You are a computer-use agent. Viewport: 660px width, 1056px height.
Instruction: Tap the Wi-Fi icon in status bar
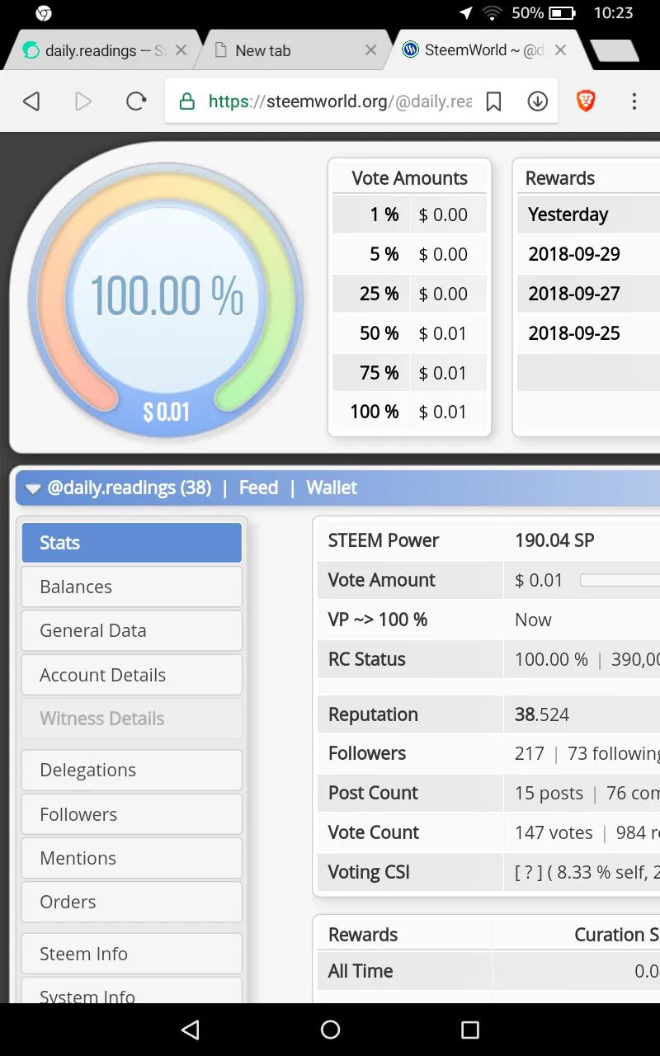point(493,13)
